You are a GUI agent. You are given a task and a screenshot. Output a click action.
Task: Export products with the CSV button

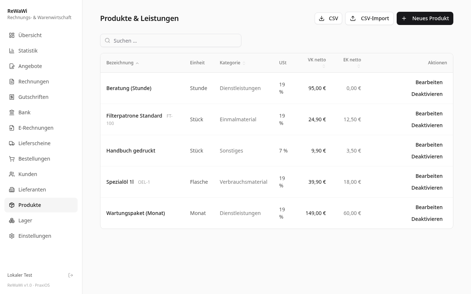point(328,18)
